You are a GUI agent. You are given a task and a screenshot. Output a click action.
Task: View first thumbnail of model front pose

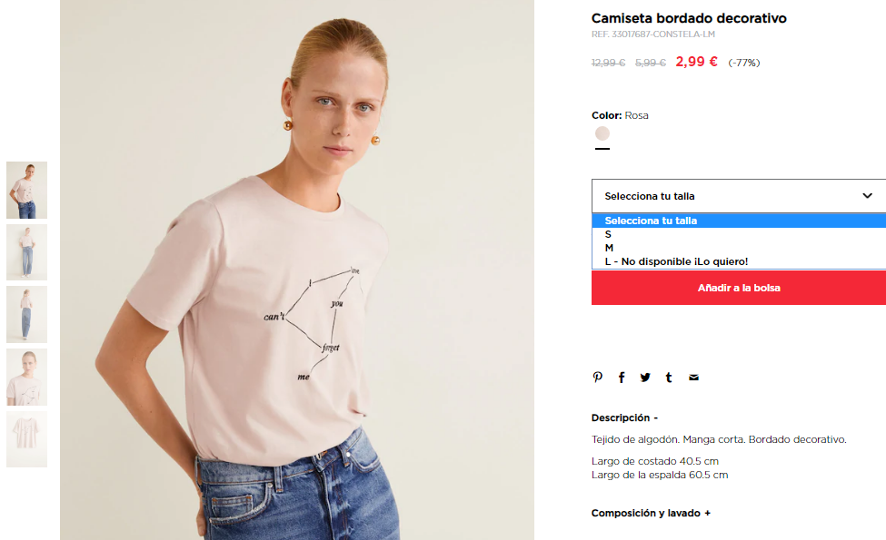pyautogui.click(x=26, y=191)
